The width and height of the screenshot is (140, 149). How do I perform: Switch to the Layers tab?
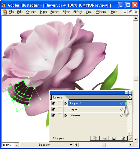[x=58, y=98]
